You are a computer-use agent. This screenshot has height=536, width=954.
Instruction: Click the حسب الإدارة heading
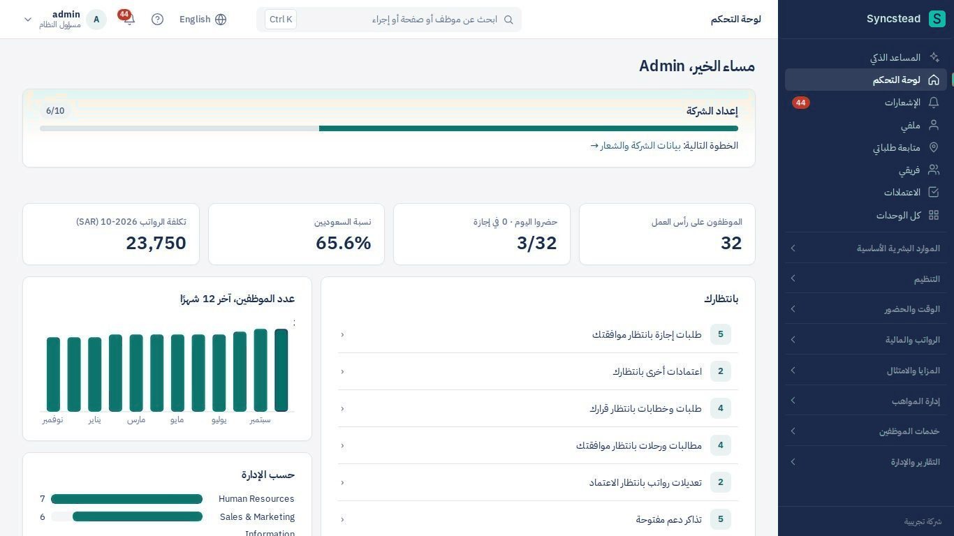click(268, 475)
